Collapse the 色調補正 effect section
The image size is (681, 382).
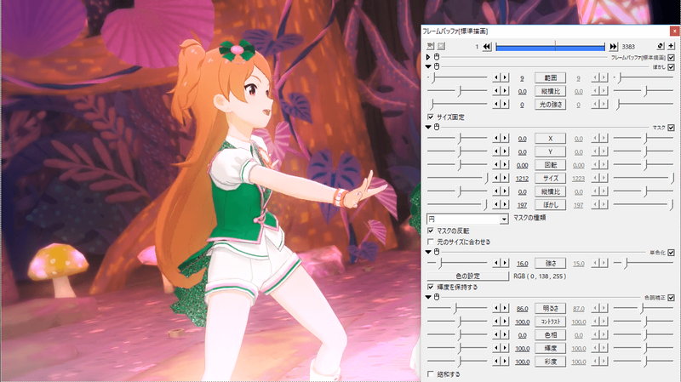coord(428,297)
